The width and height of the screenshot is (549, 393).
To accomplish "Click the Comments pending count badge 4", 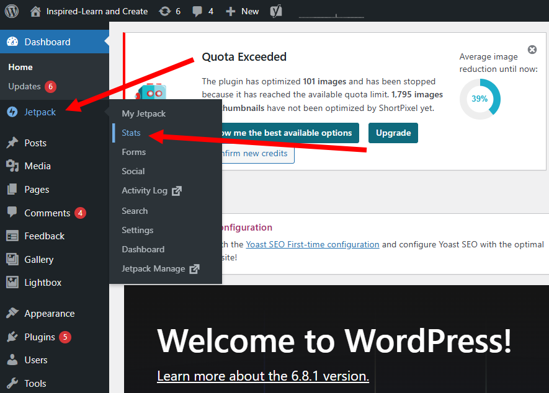I will [80, 213].
